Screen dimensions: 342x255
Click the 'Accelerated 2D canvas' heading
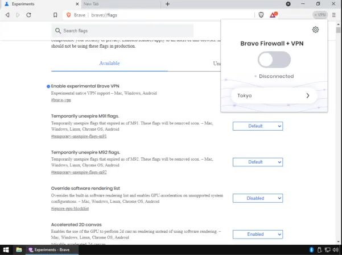[x=76, y=224]
